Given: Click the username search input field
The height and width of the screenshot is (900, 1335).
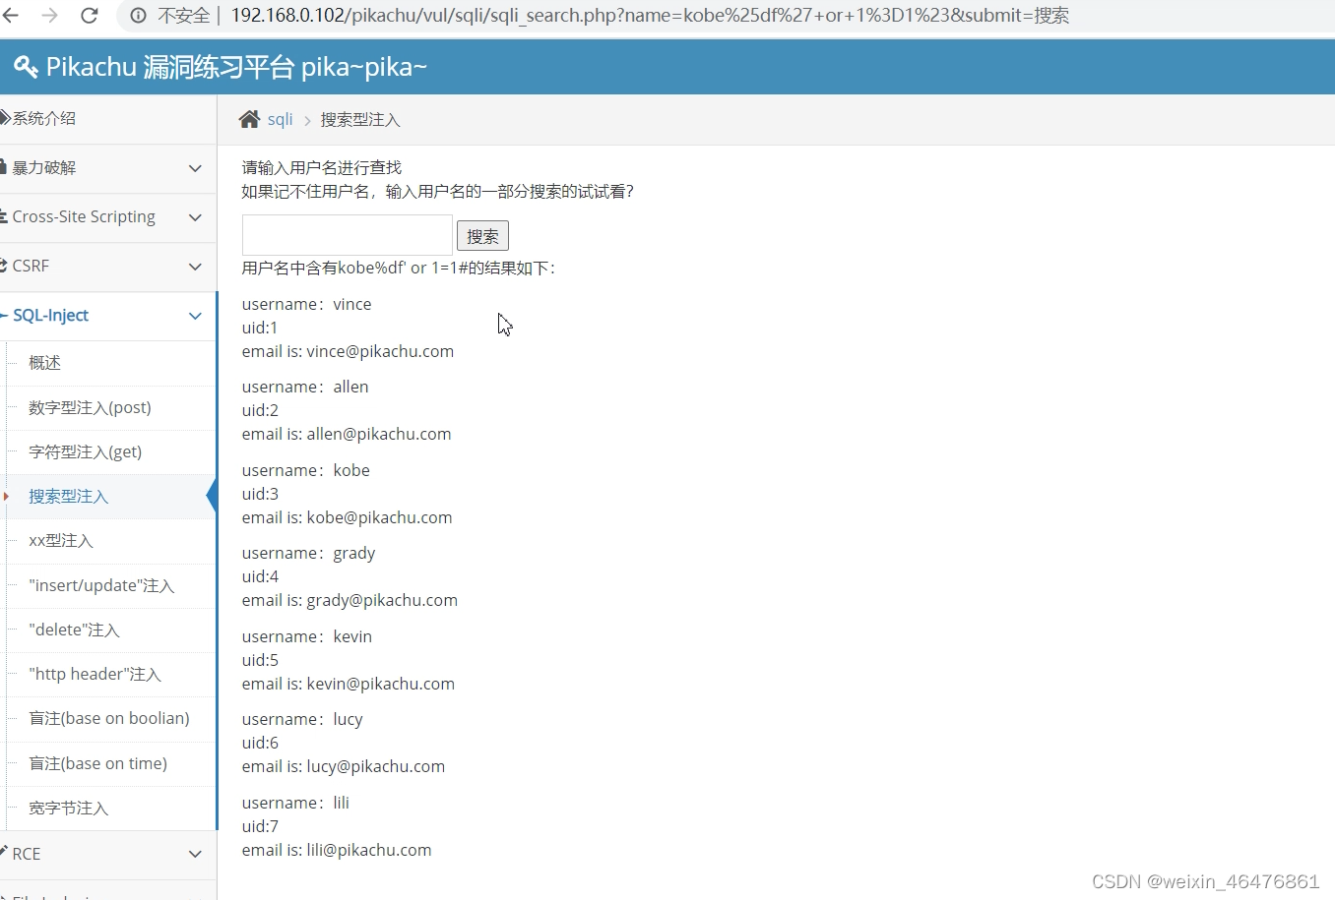Looking at the screenshot, I should click(x=348, y=235).
